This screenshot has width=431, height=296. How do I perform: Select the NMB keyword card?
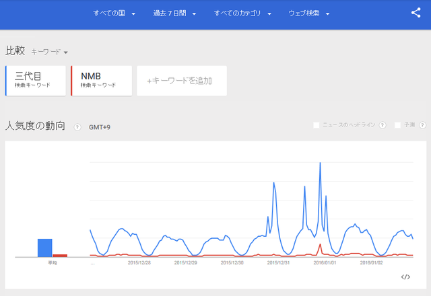[102, 81]
